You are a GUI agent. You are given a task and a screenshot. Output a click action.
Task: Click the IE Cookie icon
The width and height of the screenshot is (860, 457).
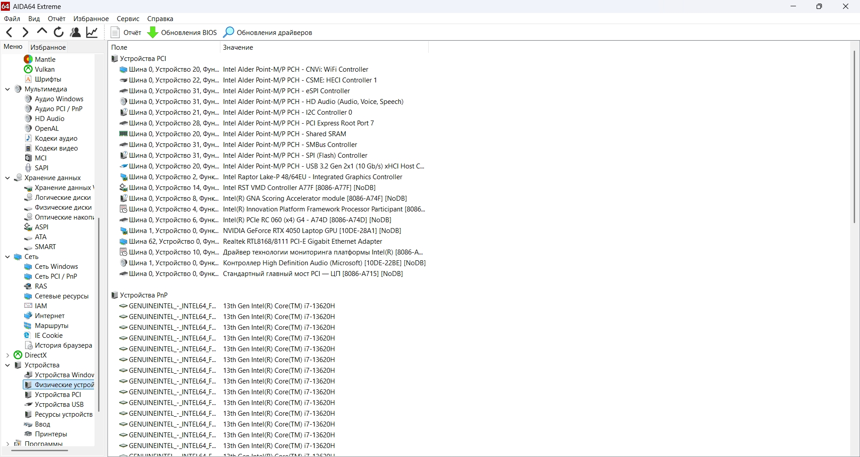[x=28, y=336]
